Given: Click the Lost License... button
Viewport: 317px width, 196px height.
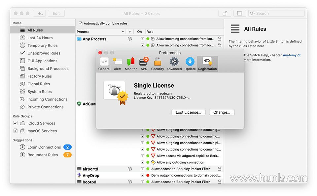Looking at the screenshot, I should coord(189,112).
